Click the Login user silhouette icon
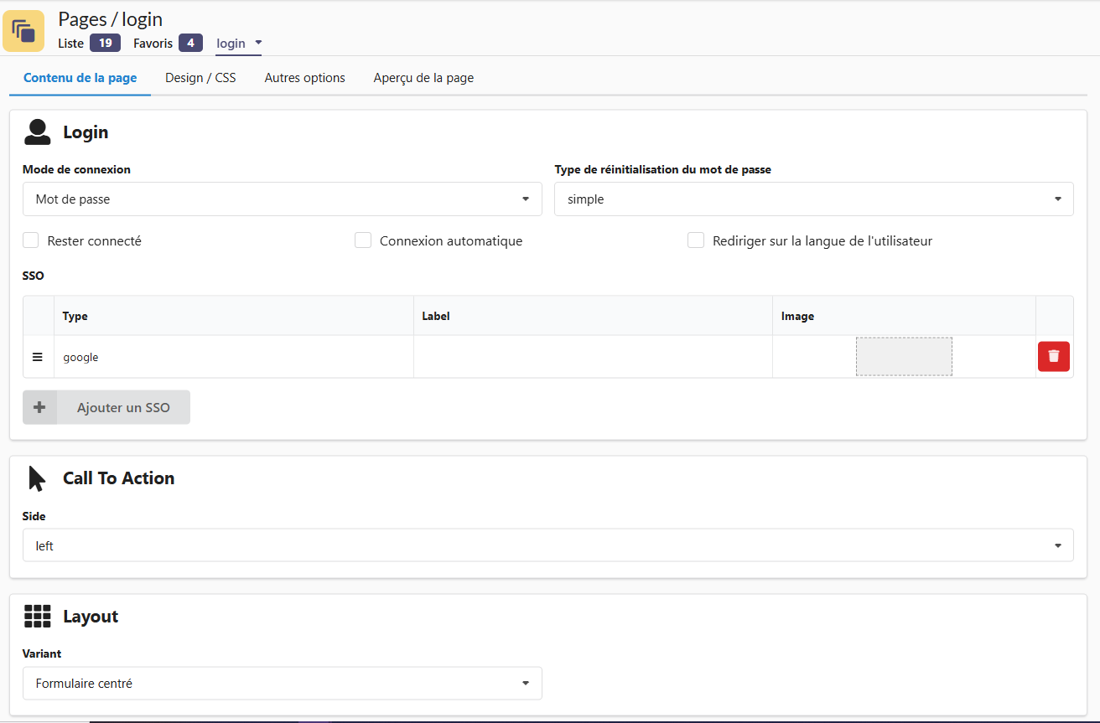This screenshot has height=723, width=1100. tap(38, 132)
